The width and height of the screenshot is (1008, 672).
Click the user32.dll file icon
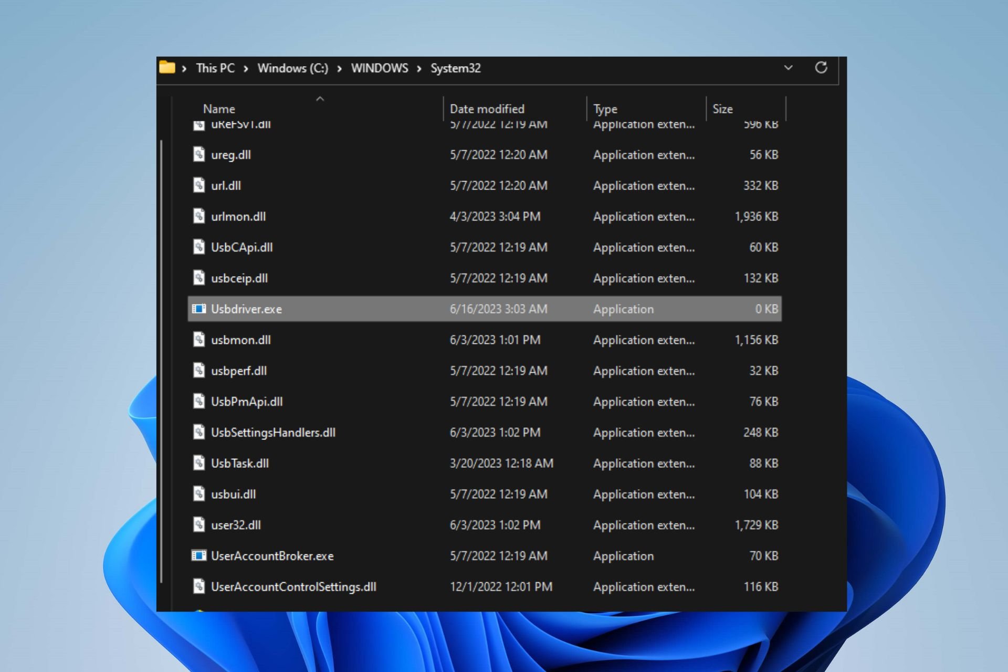tap(198, 524)
